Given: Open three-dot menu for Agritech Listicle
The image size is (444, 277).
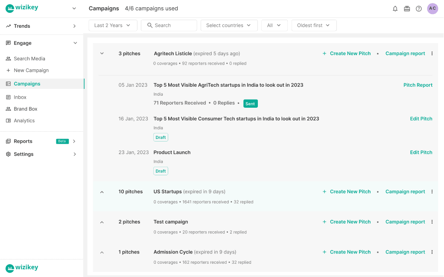Looking at the screenshot, I should (x=432, y=53).
